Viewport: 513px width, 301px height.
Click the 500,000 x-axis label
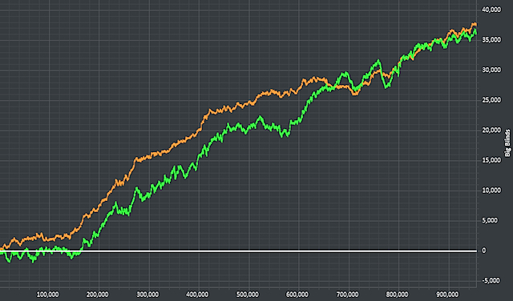coord(247,294)
